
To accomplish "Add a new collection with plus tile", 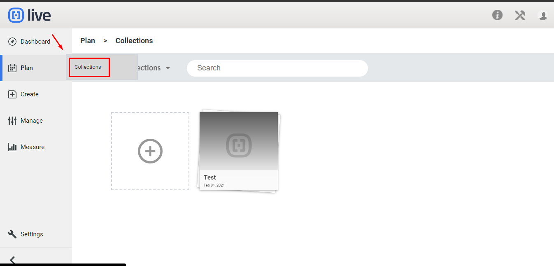I will 150,151.
